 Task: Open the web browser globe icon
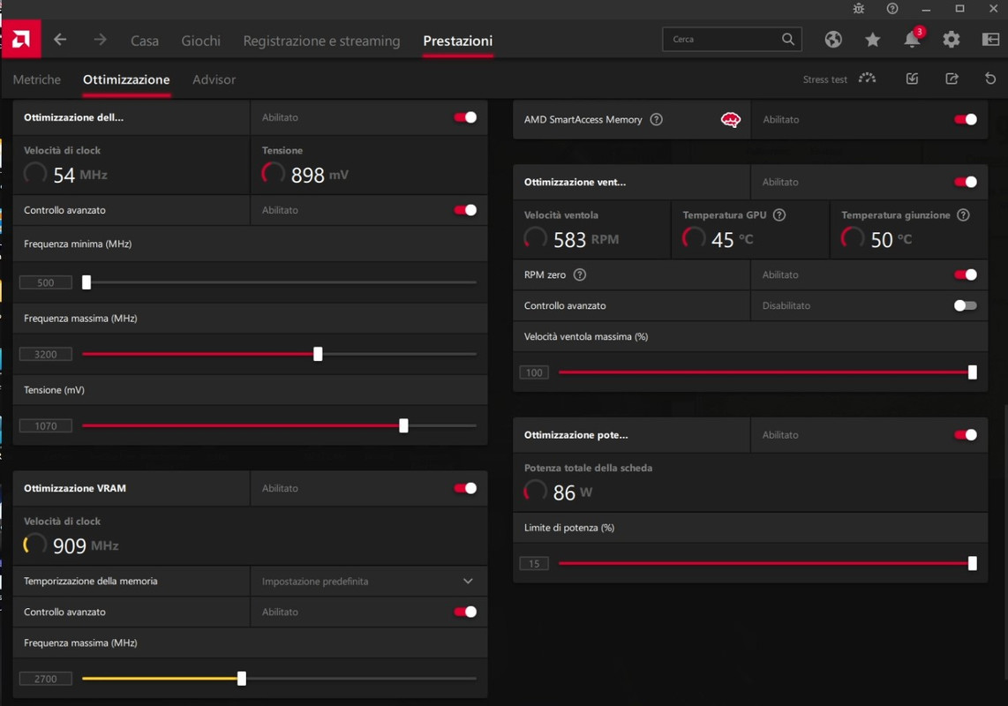833,40
